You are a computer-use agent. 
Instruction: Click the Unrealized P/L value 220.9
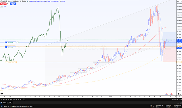158,107
